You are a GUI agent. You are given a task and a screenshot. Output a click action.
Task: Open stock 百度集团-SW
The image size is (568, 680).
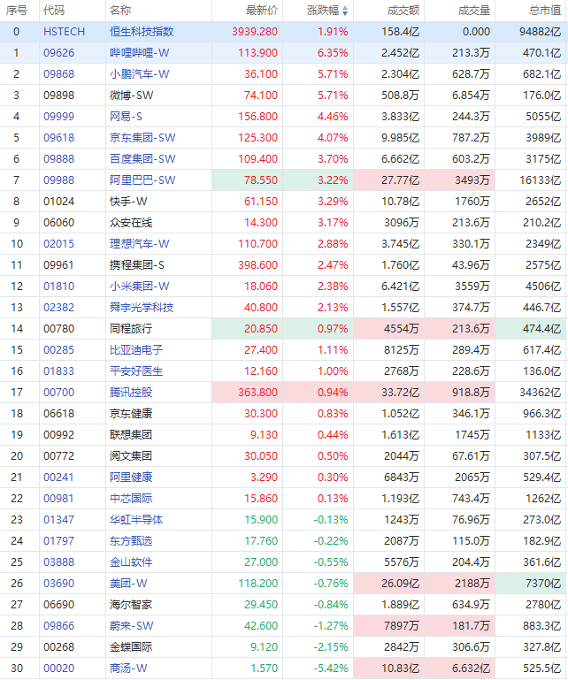tap(142, 159)
